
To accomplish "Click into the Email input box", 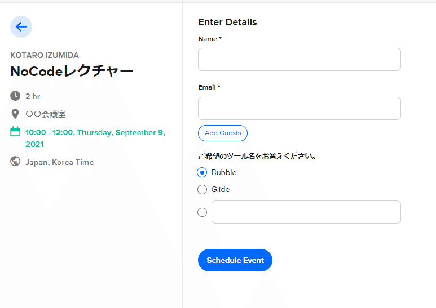I will 299,108.
